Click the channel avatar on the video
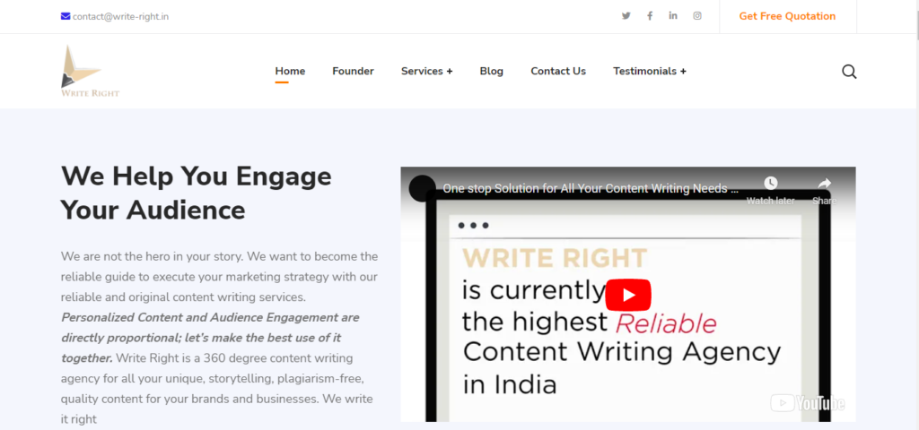The image size is (919, 430). (x=422, y=188)
